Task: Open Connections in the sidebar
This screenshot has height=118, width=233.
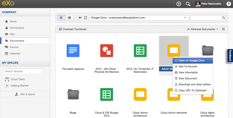Action: pos(15,28)
